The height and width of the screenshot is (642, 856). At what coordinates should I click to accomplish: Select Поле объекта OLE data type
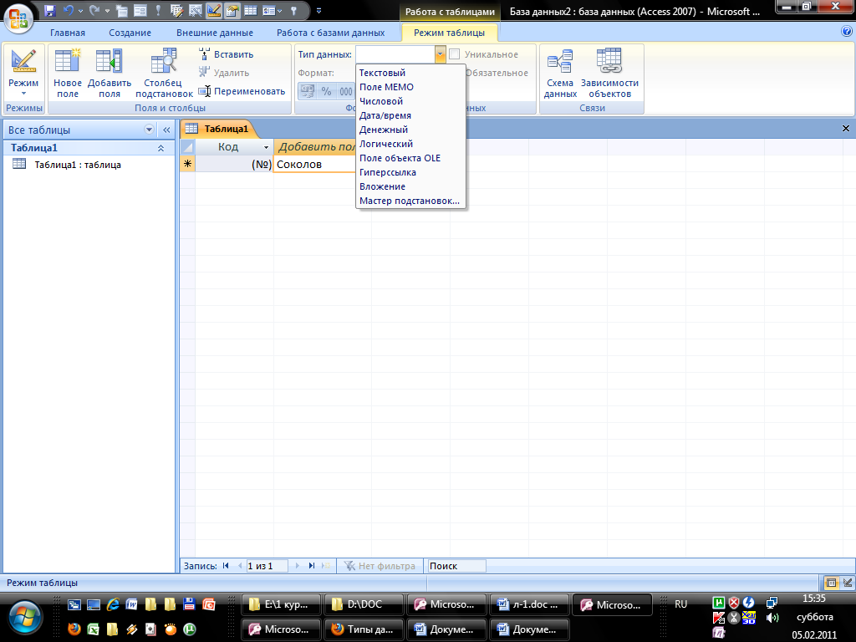[x=410, y=158]
